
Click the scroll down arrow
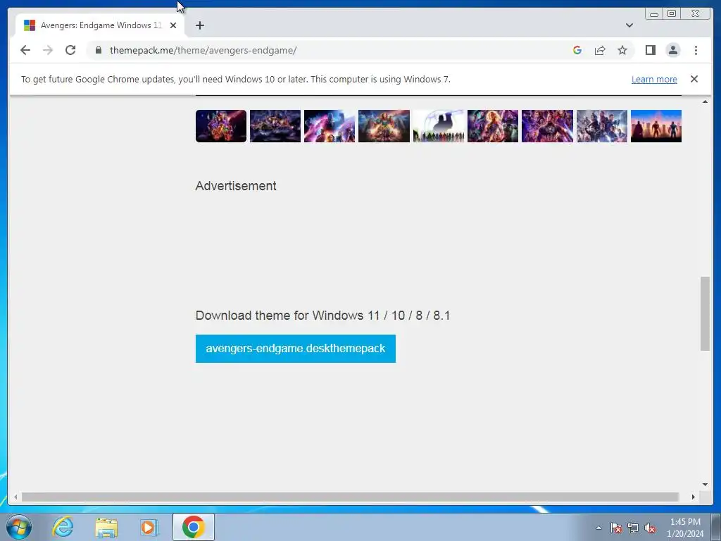click(x=705, y=485)
